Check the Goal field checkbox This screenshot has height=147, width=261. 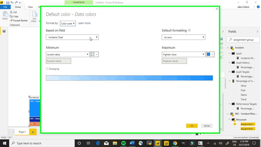235,90
